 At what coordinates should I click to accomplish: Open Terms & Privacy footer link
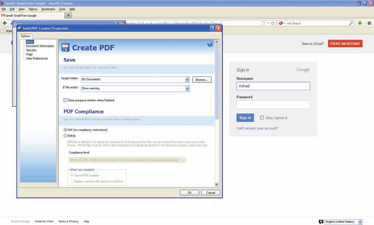68,221
